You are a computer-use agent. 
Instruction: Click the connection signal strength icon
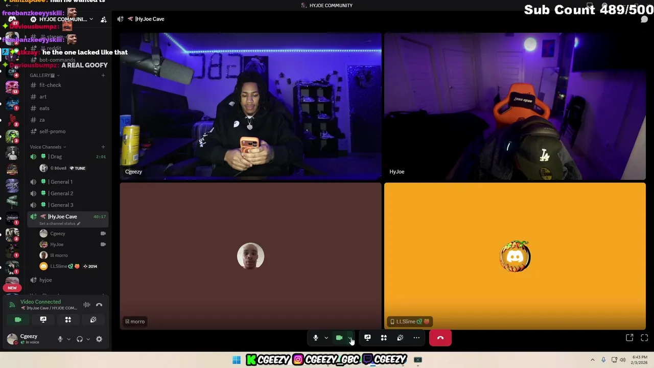(x=12, y=305)
